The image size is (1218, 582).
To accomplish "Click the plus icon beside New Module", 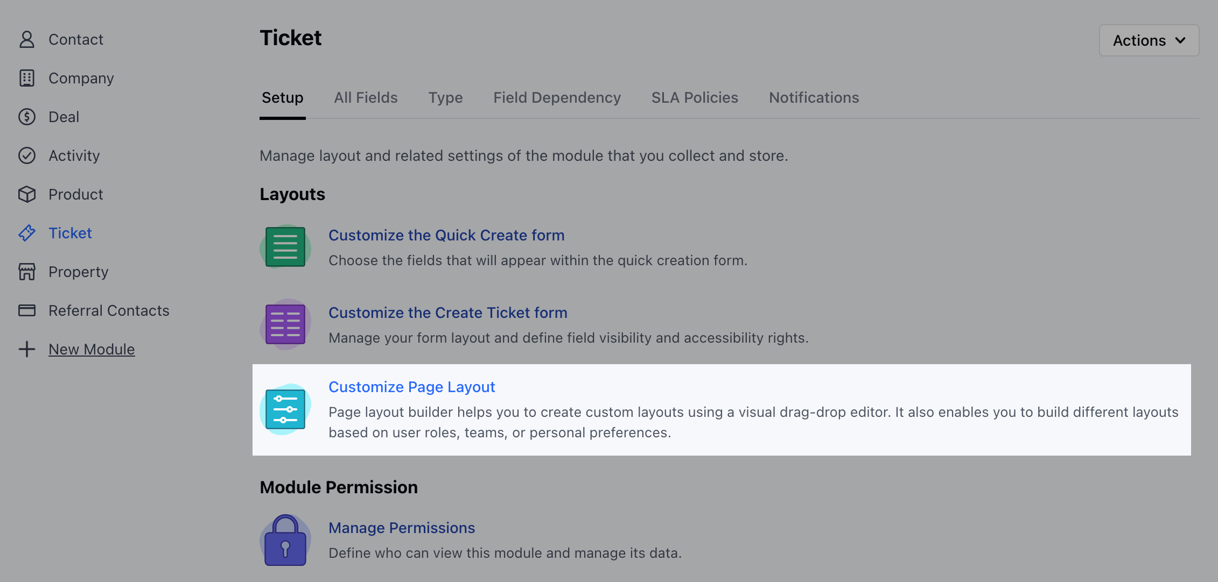I will click(x=27, y=349).
